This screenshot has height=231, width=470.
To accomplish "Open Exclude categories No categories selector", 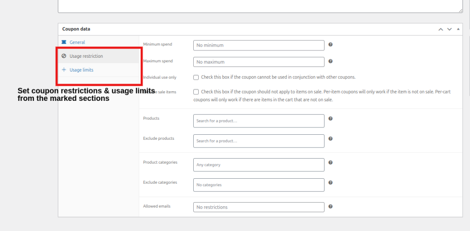I will (x=259, y=185).
